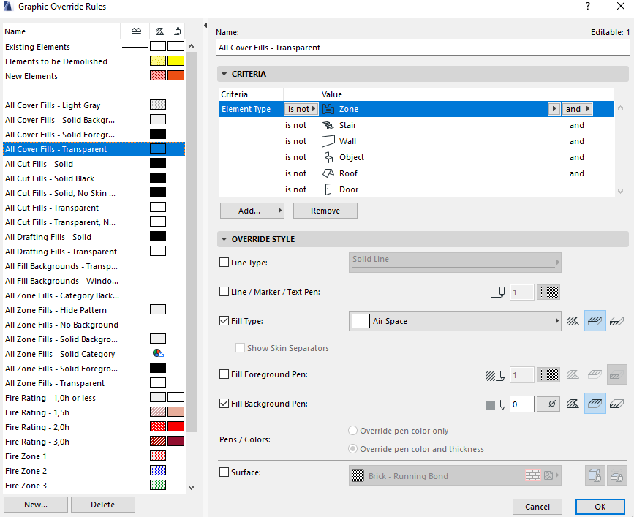Uncheck the Fill Background Pen checkbox
Image resolution: width=634 pixels, height=517 pixels.
224,404
